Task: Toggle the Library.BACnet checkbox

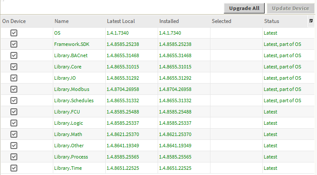Action: [14, 55]
